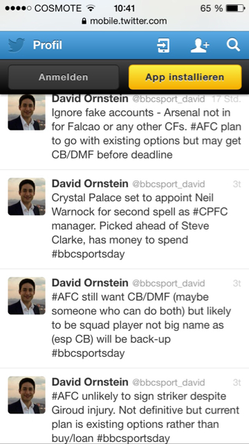Click the Anmelden button

click(x=64, y=77)
